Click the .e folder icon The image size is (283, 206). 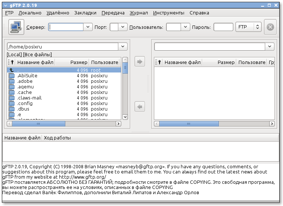coord(12,115)
